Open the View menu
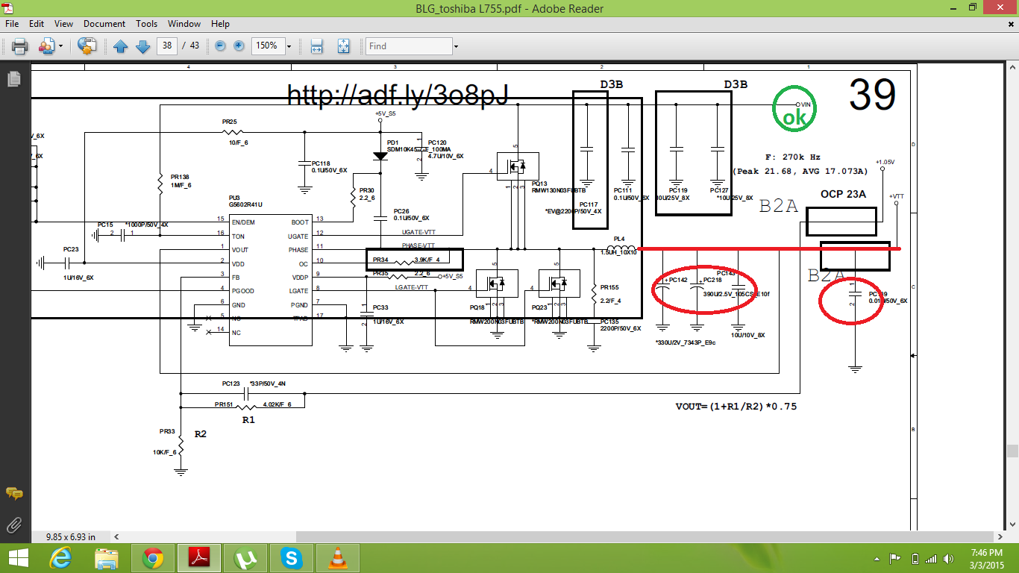Screen dimensions: 1019x573 click(63, 24)
